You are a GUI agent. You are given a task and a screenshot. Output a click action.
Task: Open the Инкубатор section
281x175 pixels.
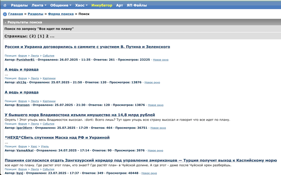tap(102, 5)
